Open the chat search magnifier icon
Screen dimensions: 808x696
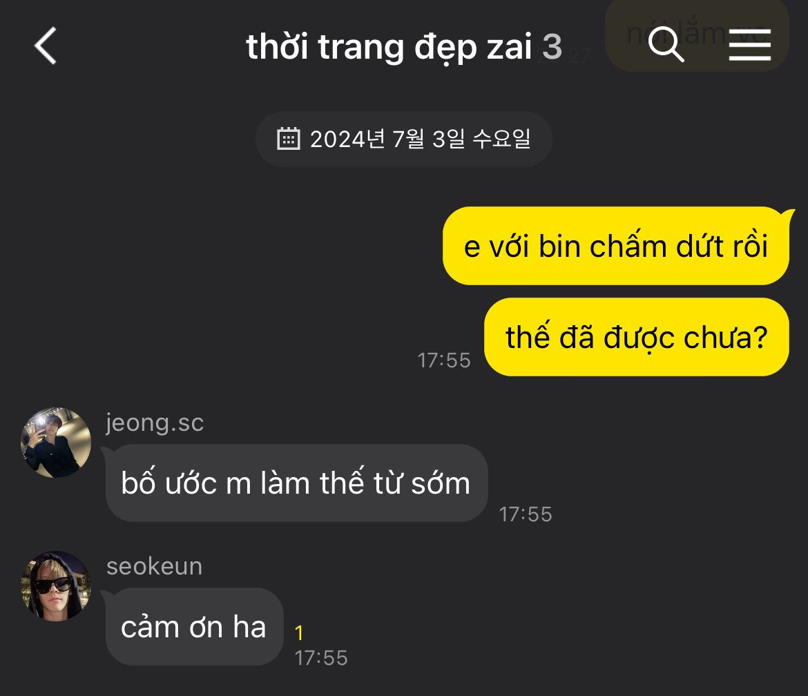click(x=666, y=44)
